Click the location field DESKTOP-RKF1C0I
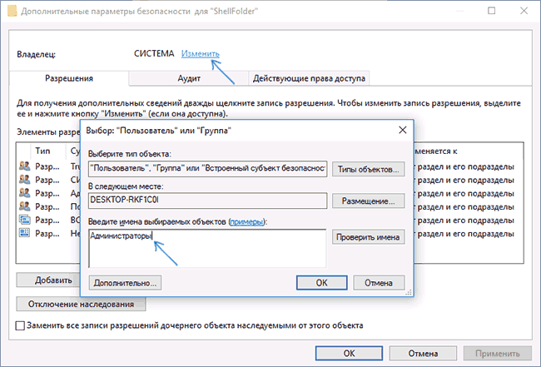Image resolution: width=541 pixels, height=367 pixels. pos(207,201)
